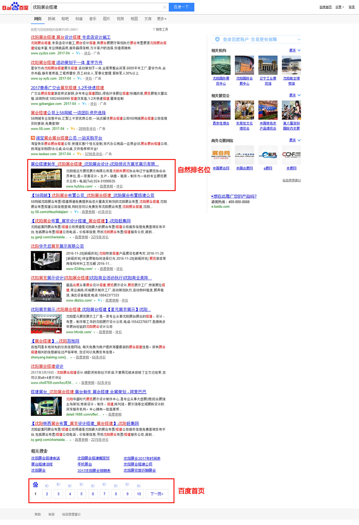Open the thumbnail for www.dbzlzs.com result
This screenshot has height=525, width=359.
coord(46,292)
